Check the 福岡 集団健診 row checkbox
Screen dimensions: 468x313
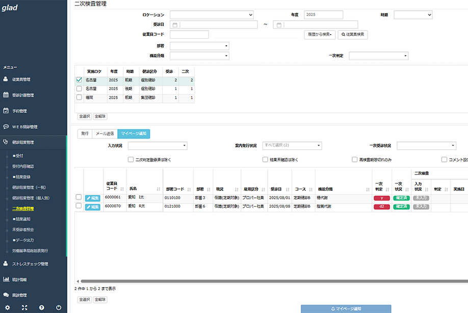click(79, 97)
